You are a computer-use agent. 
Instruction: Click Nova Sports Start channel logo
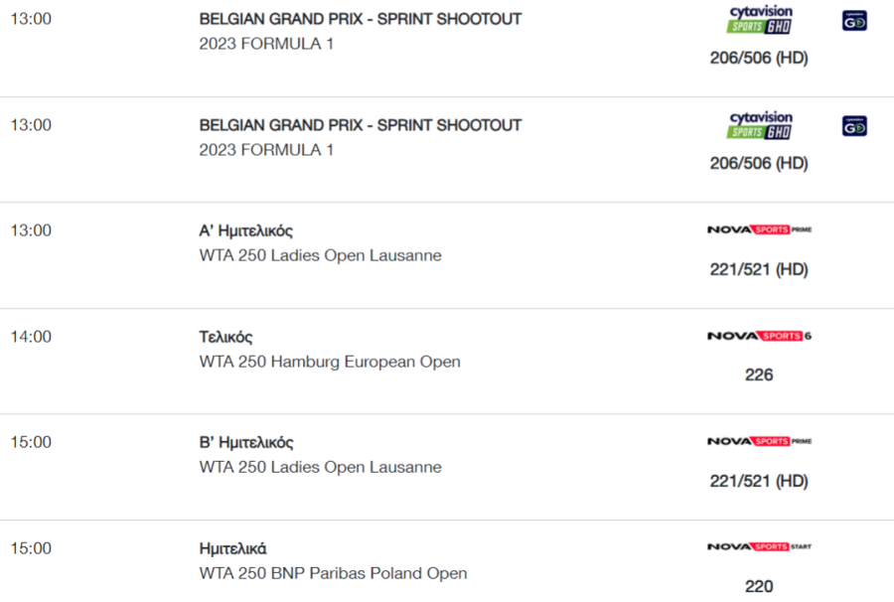click(760, 546)
